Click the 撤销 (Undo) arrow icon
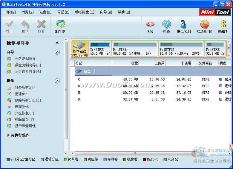This screenshot has height=169, width=233. (x=25, y=25)
